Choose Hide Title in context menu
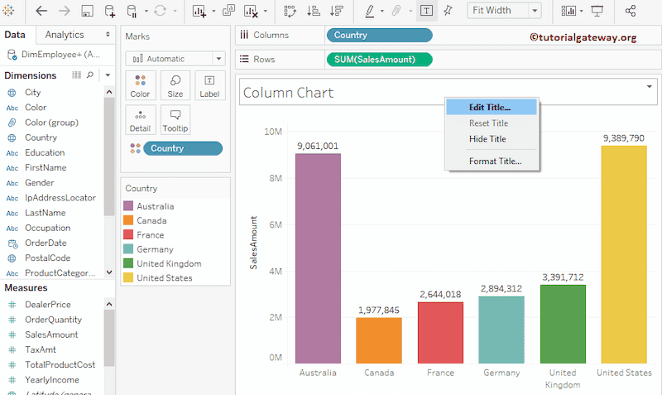Viewport: 662px width, 395px height. [x=487, y=139]
